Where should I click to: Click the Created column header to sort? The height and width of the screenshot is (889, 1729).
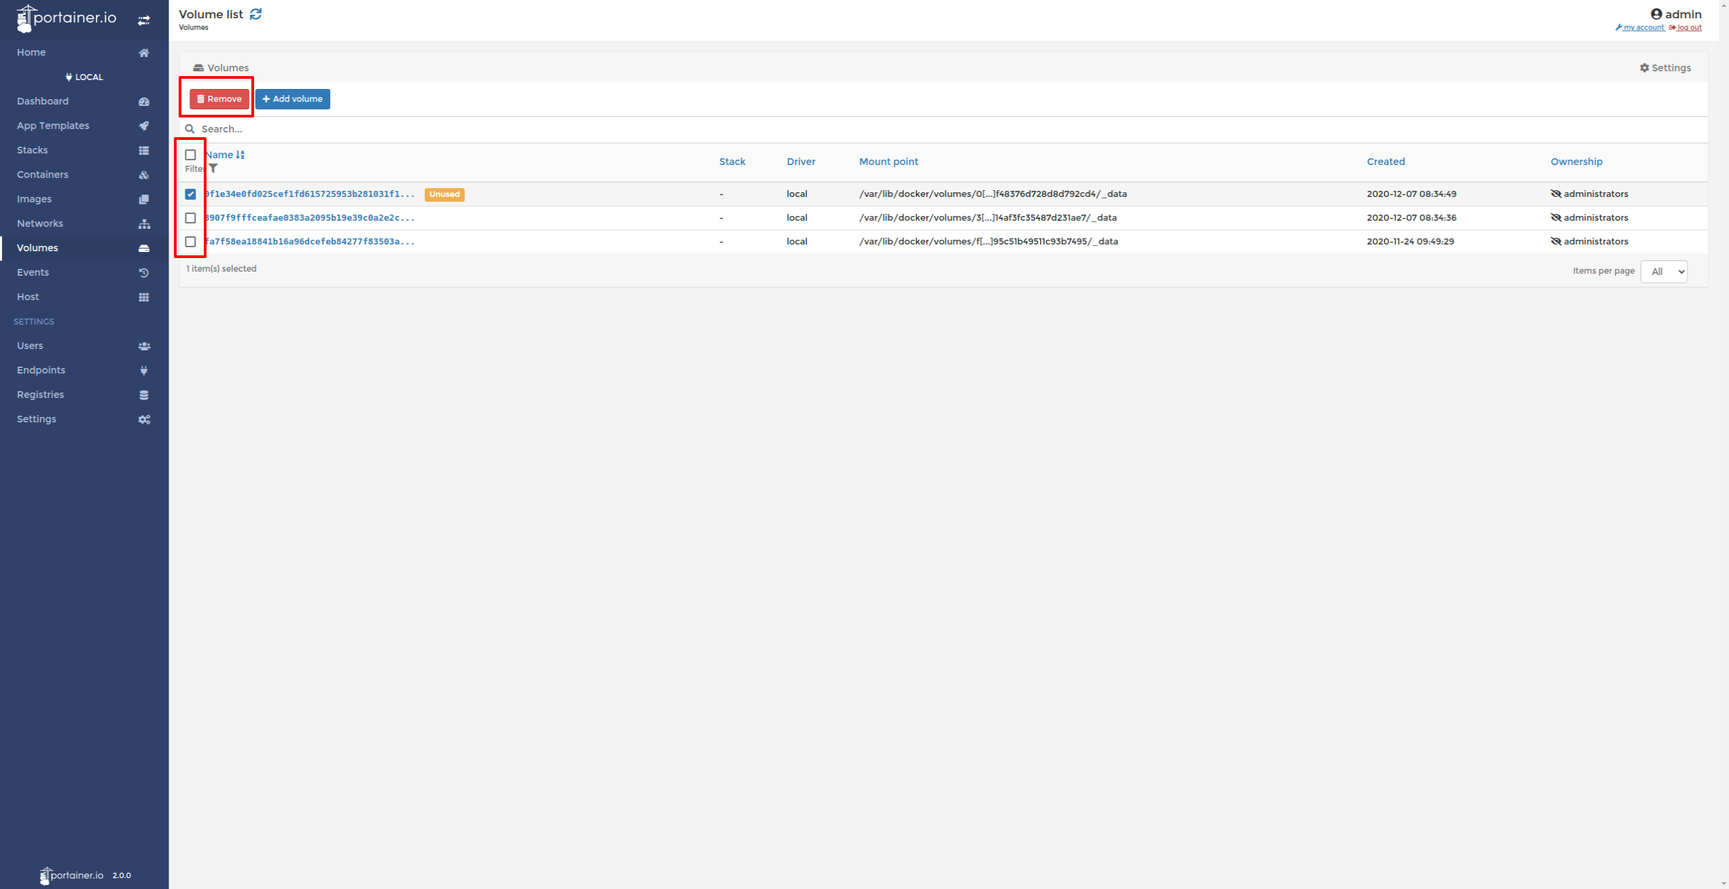coord(1385,162)
